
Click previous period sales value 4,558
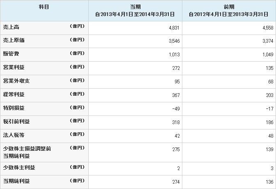267,28
